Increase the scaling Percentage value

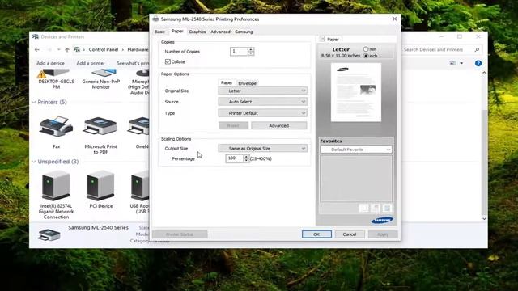[246, 157]
